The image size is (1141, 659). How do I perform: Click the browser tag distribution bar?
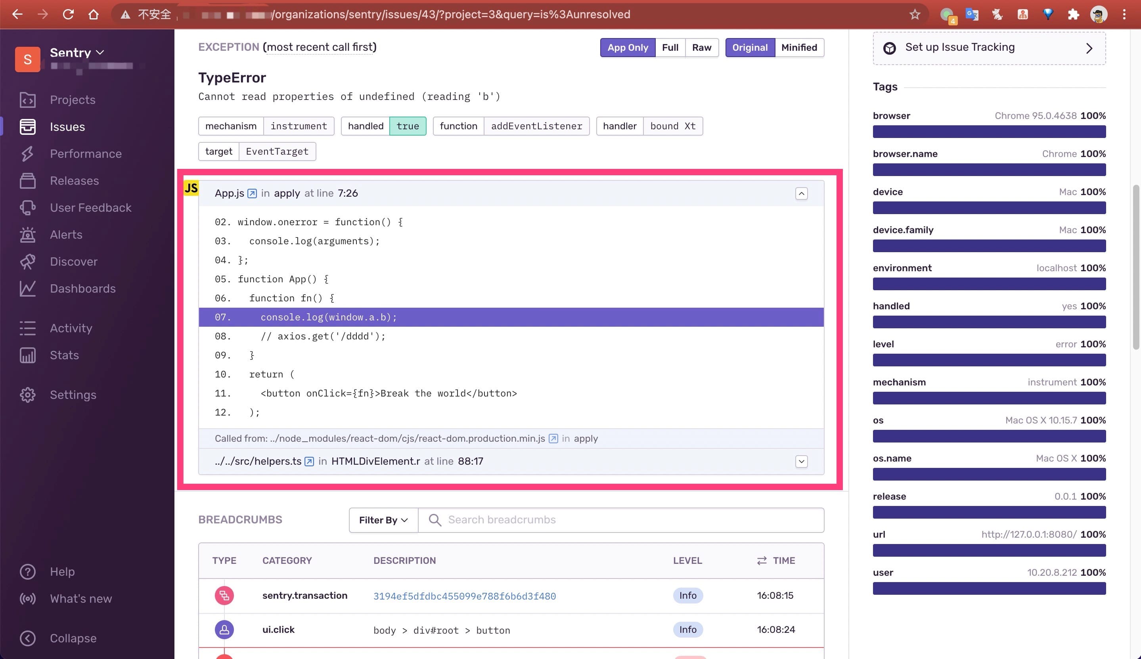(989, 132)
